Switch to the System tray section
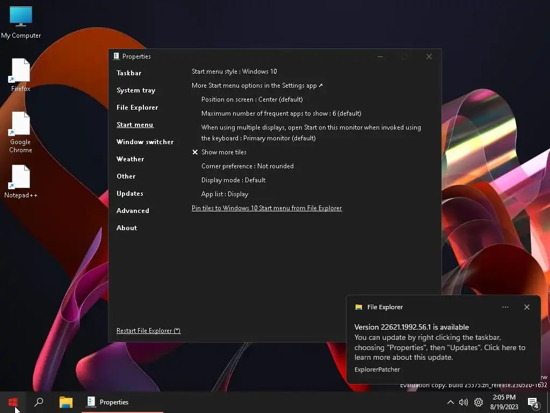 [136, 90]
